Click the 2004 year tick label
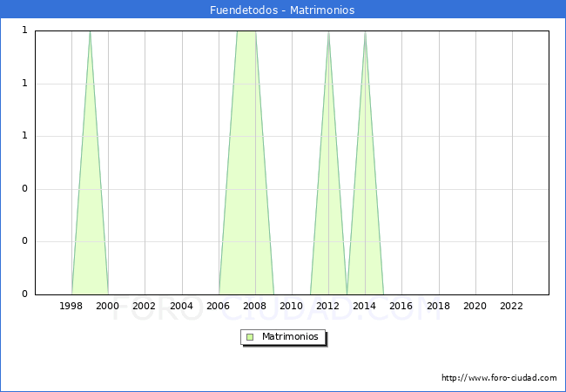The width and height of the screenshot is (566, 392). (181, 306)
